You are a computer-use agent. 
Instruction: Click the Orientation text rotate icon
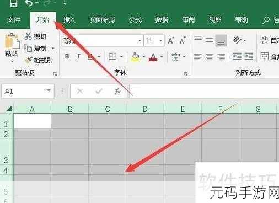(237, 40)
